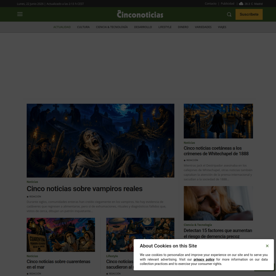
Task: Click the 28.3 C Madrid weather text
Action: coord(254,4)
